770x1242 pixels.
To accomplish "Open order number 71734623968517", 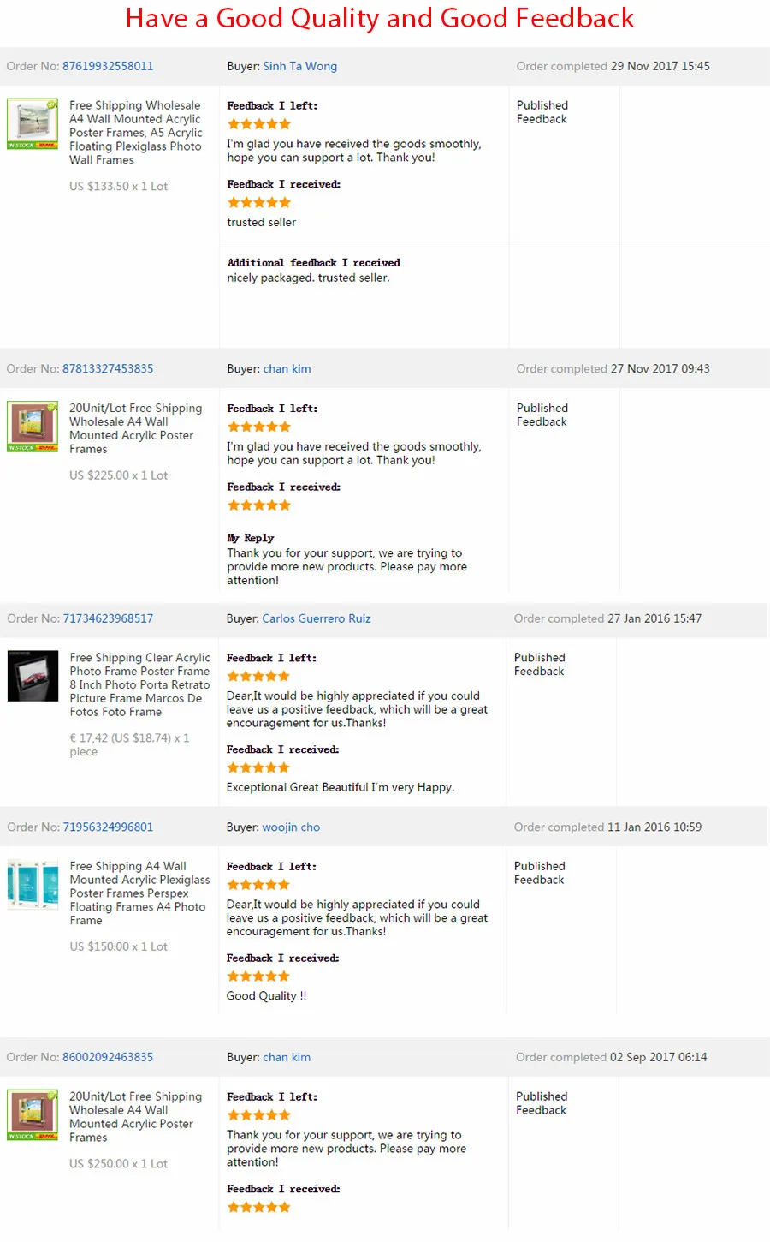I will 108,618.
